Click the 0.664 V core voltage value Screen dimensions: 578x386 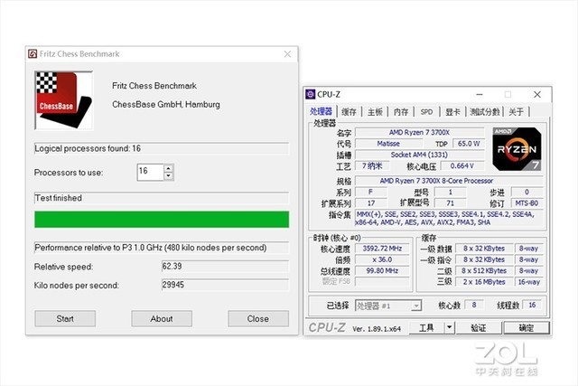click(462, 166)
